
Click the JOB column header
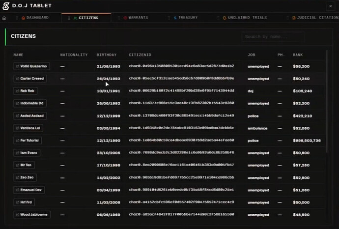tap(251, 55)
